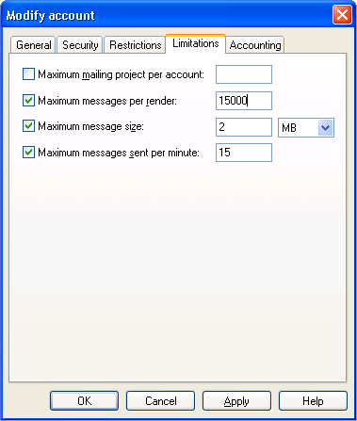Open Help for this dialog
The image size is (357, 421).
point(313,401)
